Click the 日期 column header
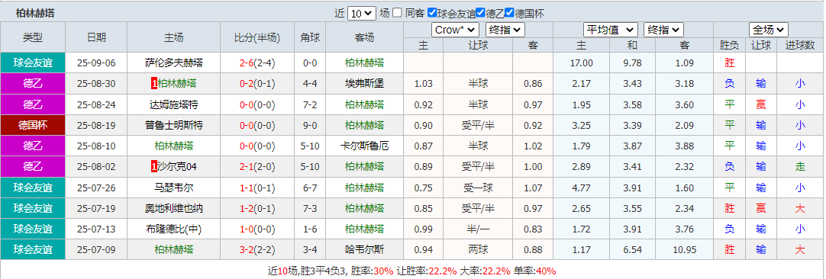The height and width of the screenshot is (279, 826). 96,37
